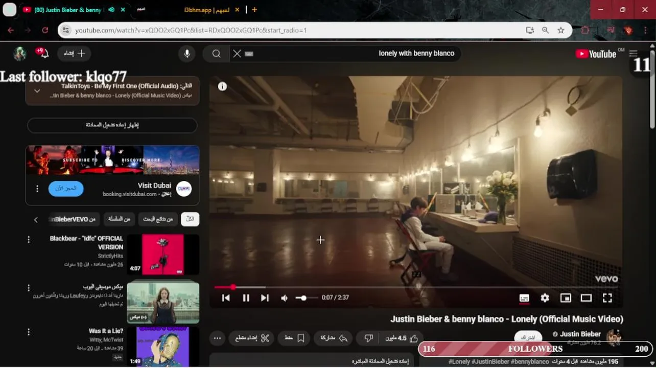Screen dimensions: 656x368
Task: Select the 'from the series' chip
Action: (x=119, y=219)
